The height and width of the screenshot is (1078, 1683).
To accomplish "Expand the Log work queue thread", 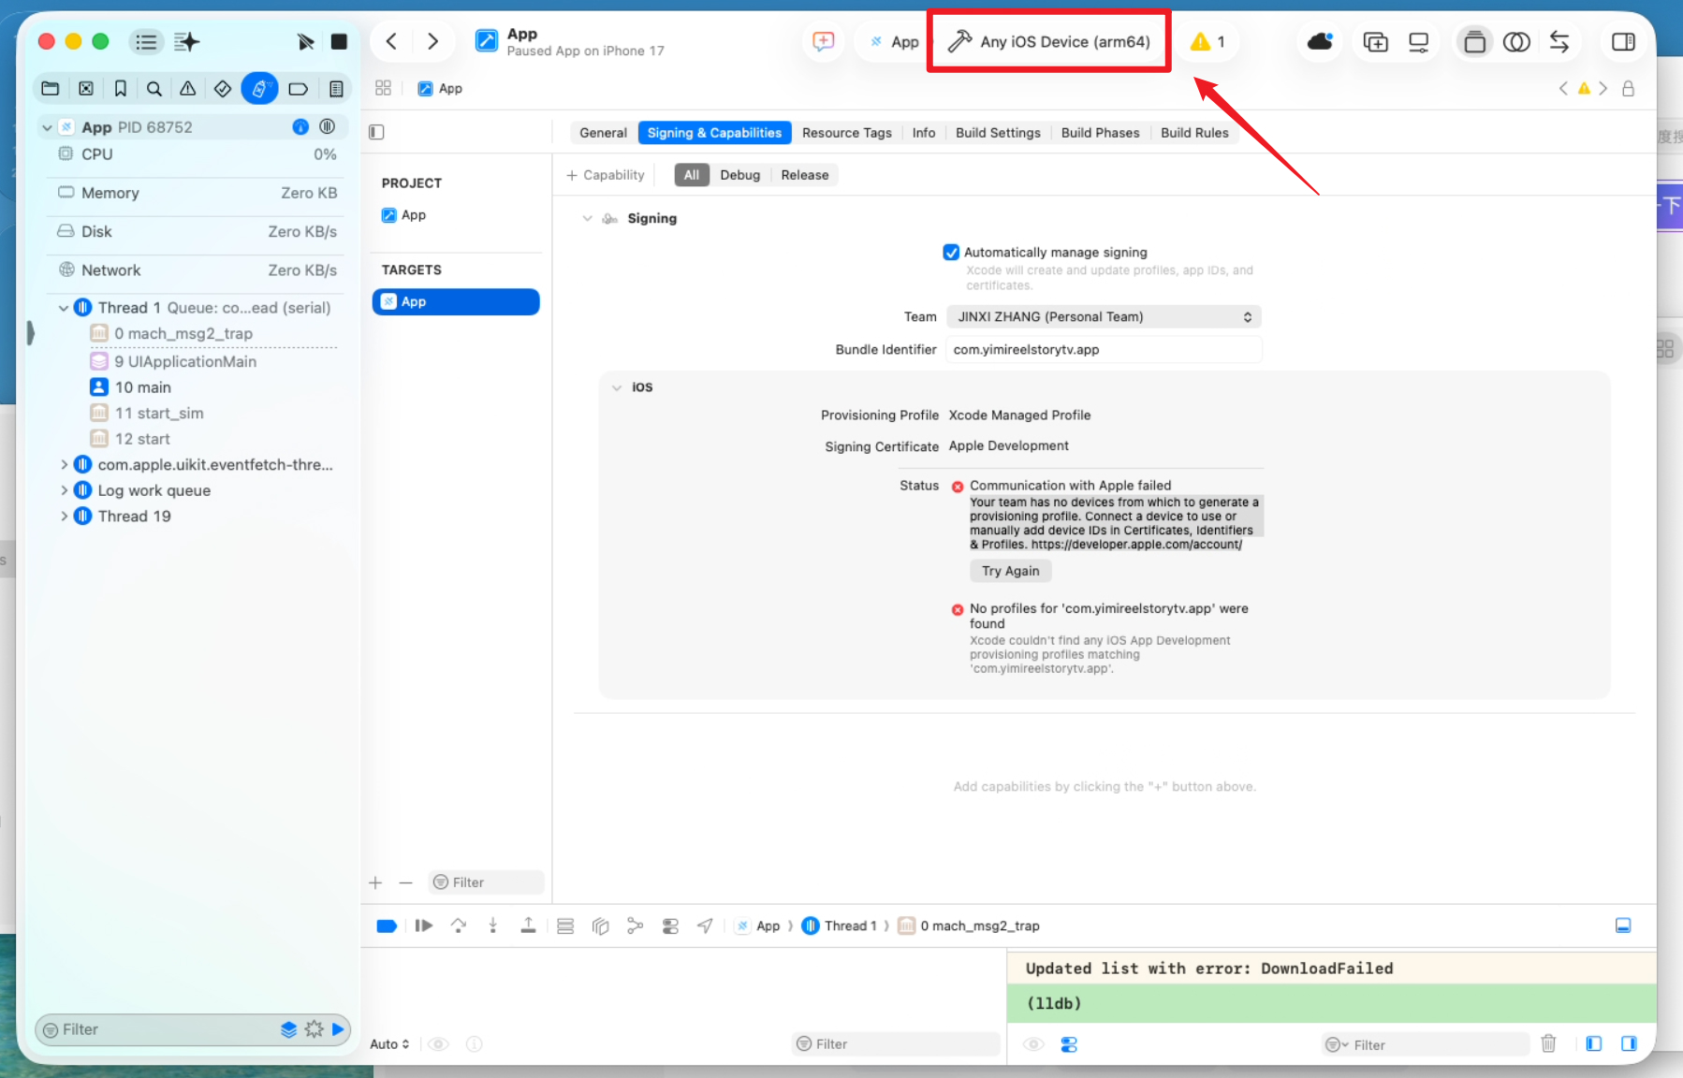I will [64, 490].
